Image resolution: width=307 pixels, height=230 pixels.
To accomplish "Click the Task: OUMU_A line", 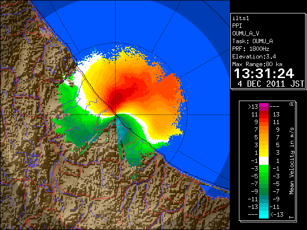I will coord(252,41).
